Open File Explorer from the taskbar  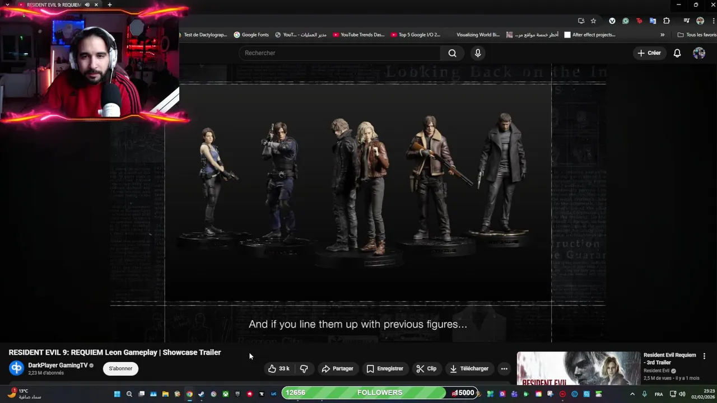click(x=165, y=394)
